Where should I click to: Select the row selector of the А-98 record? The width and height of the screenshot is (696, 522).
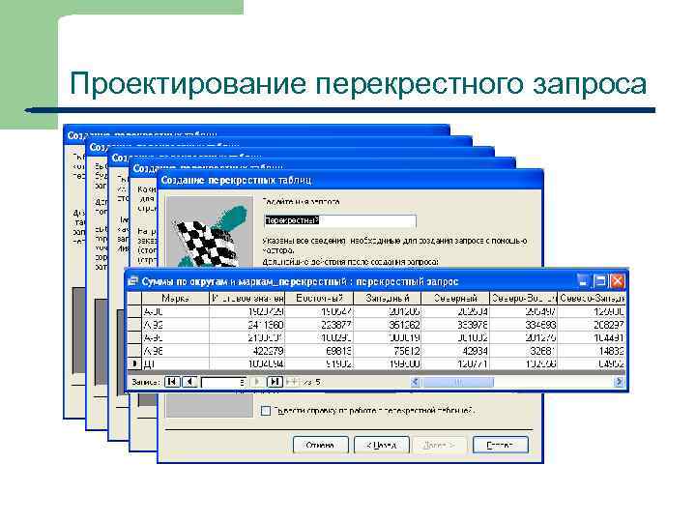134,351
